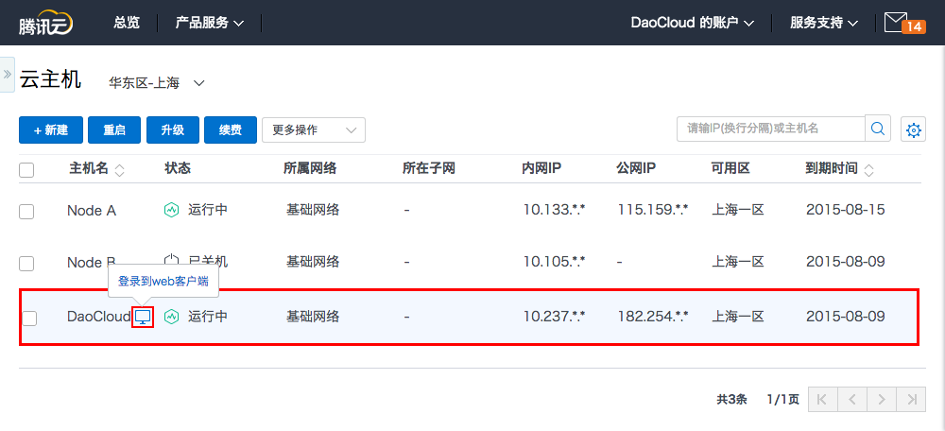Click the Tencent Cloud logo
Image resolution: width=945 pixels, height=431 pixels.
tap(45, 23)
